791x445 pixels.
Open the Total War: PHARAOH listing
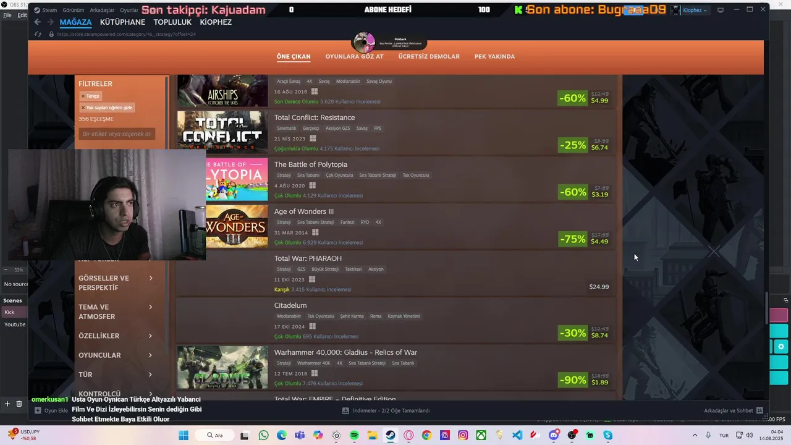395,273
